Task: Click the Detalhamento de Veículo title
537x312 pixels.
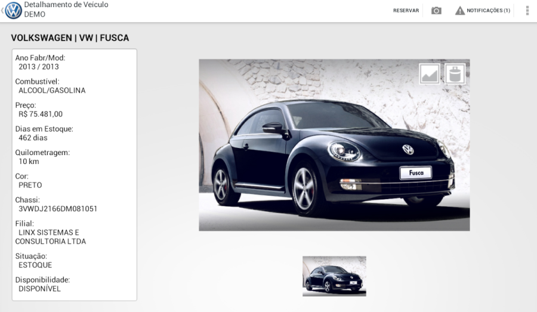Action: coord(66,5)
